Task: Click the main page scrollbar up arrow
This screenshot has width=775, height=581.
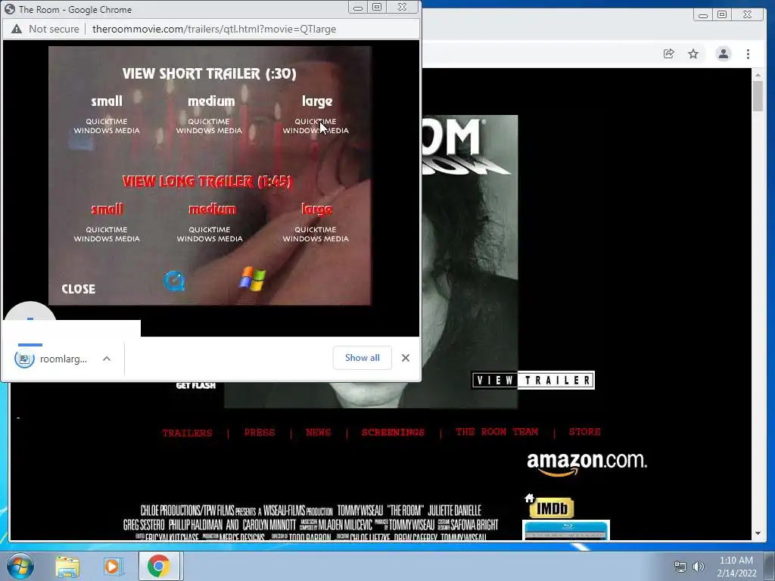Action: (758, 75)
